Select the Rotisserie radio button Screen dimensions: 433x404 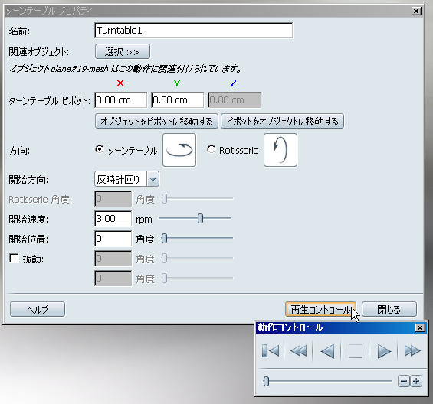[212, 149]
